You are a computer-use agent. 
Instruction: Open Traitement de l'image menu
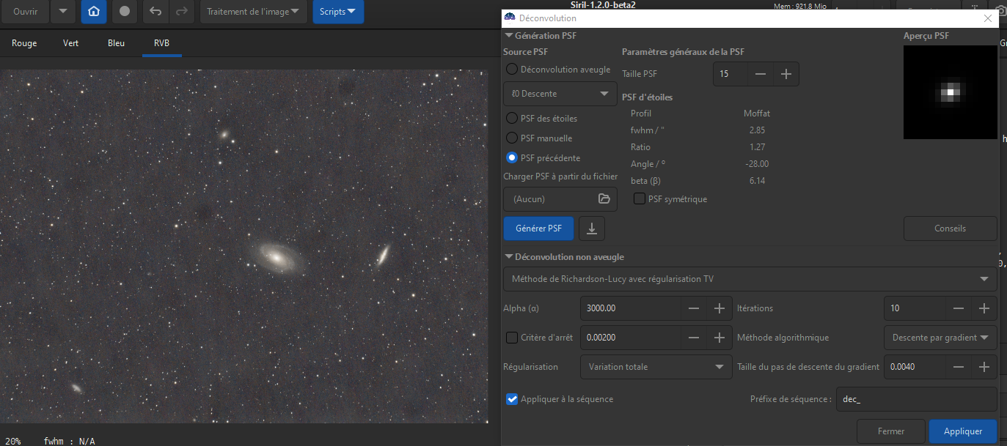pos(253,12)
